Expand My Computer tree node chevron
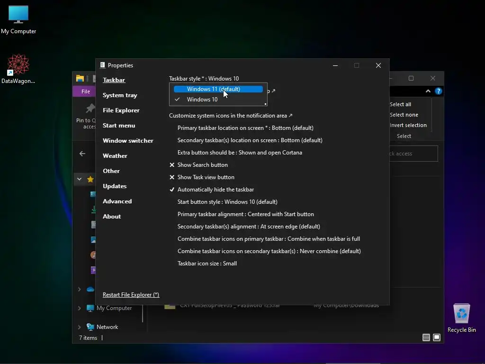Screen dimensions: 485x364 (79, 308)
